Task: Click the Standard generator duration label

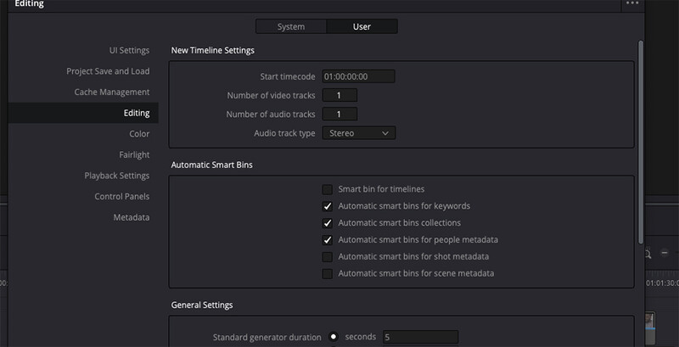Action: (x=267, y=337)
